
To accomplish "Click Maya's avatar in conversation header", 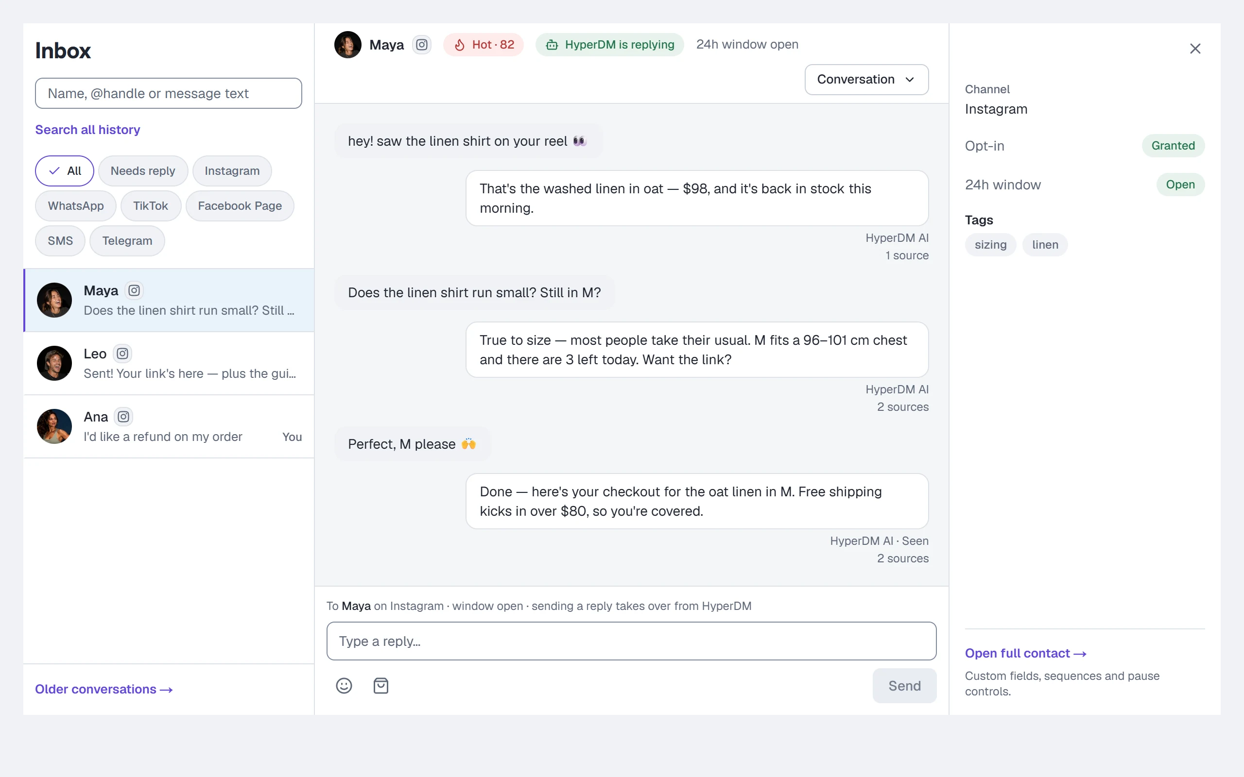I will coord(347,45).
